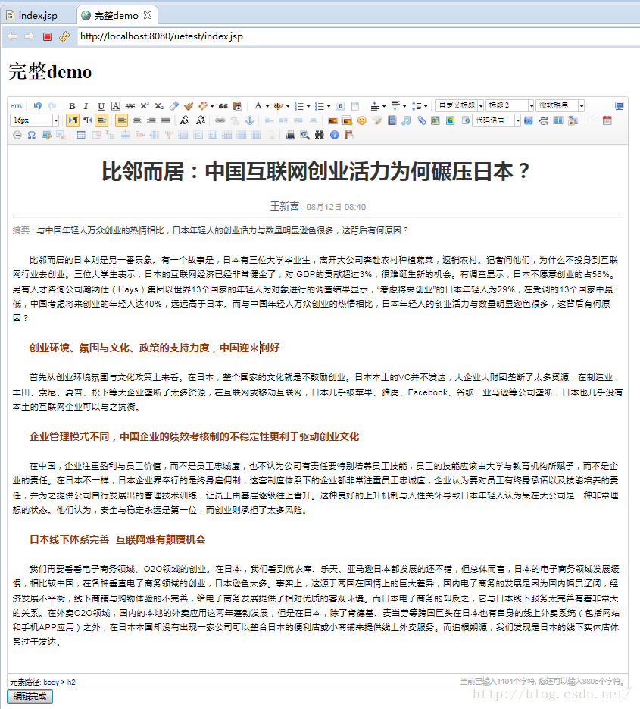Toggle strikethrough text
Viewport: 640px width, 709px height.
coord(130,106)
